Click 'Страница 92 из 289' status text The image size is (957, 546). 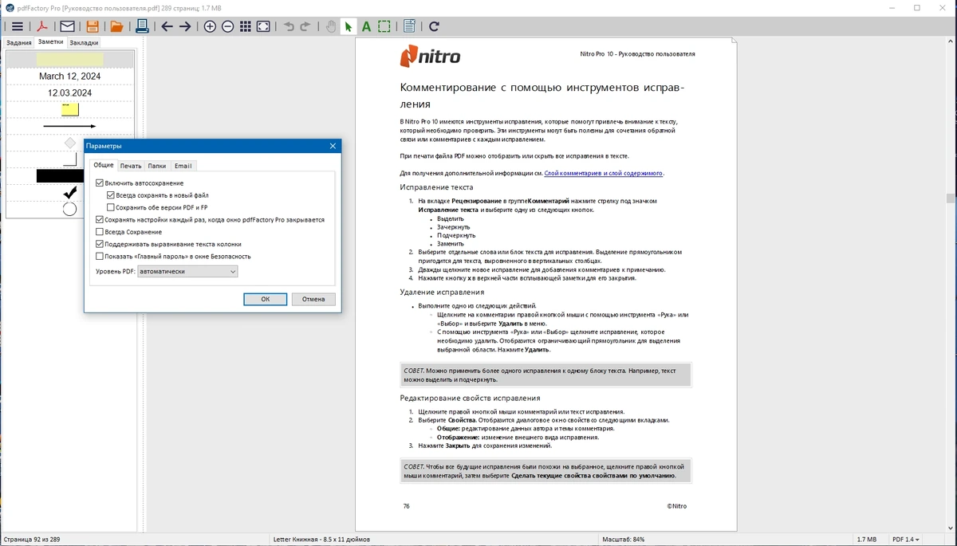click(x=32, y=540)
